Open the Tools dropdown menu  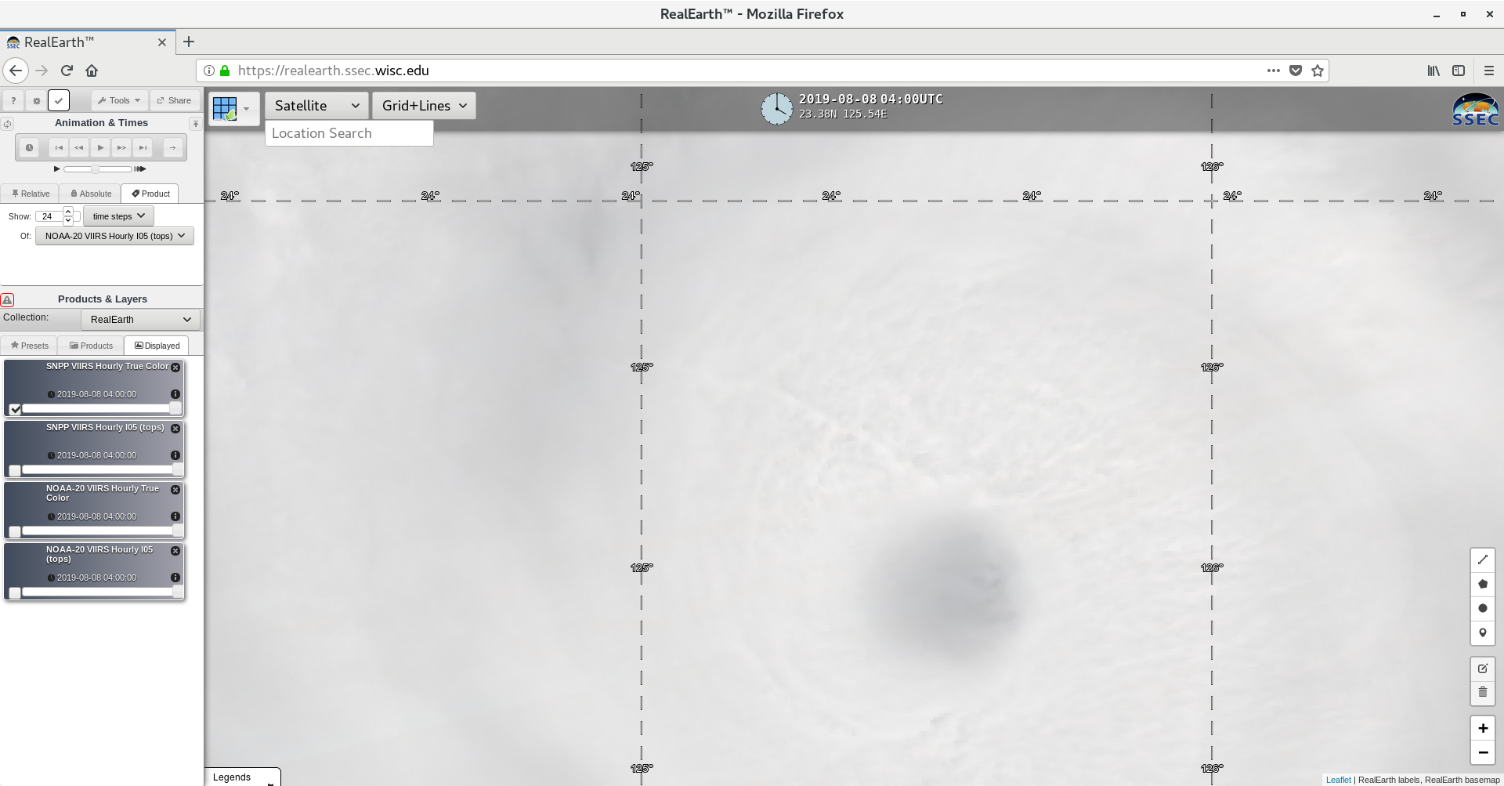click(119, 100)
